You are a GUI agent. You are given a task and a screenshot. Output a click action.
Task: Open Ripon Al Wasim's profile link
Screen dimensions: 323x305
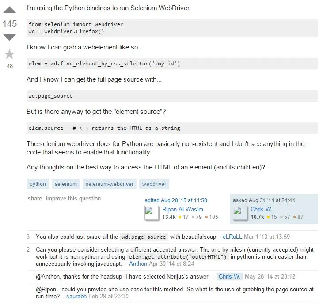pos(182,210)
